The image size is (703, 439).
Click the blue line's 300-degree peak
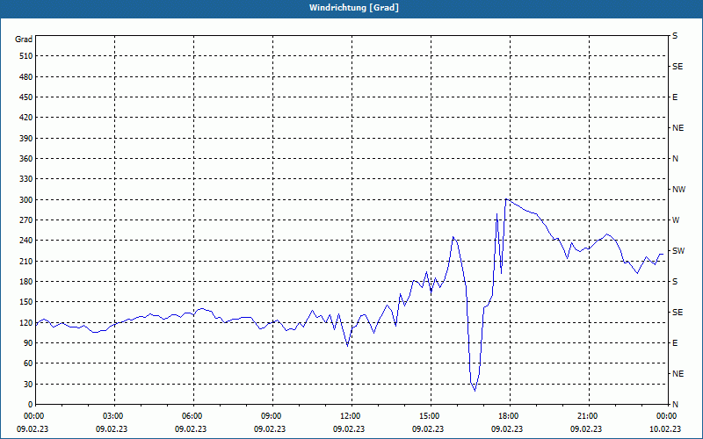coord(506,199)
